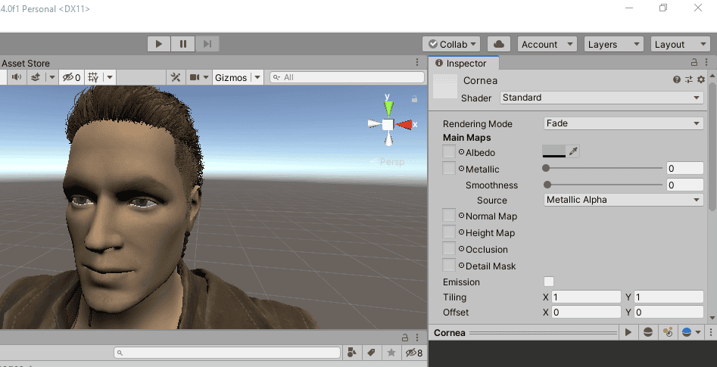Click the red X axis scene gizmo
Image resolution: width=717 pixels, height=367 pixels.
pos(404,124)
